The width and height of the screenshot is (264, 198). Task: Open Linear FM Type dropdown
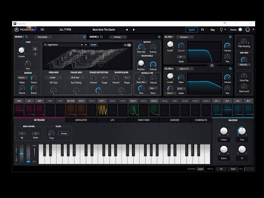pos(53,78)
